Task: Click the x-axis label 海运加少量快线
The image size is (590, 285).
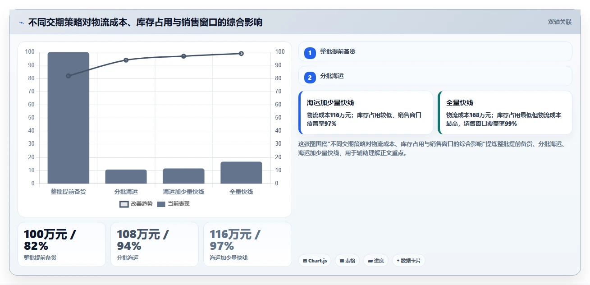Action: tap(183, 192)
